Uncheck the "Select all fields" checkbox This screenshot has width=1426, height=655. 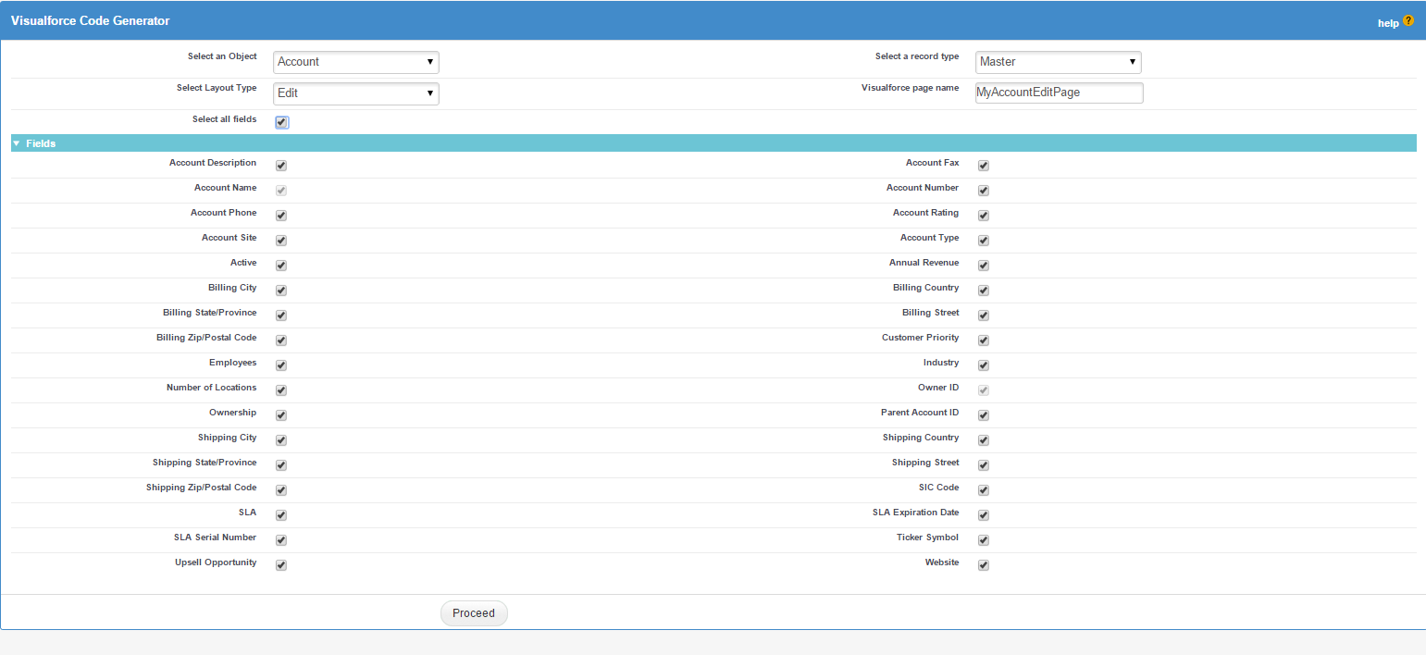coord(281,121)
